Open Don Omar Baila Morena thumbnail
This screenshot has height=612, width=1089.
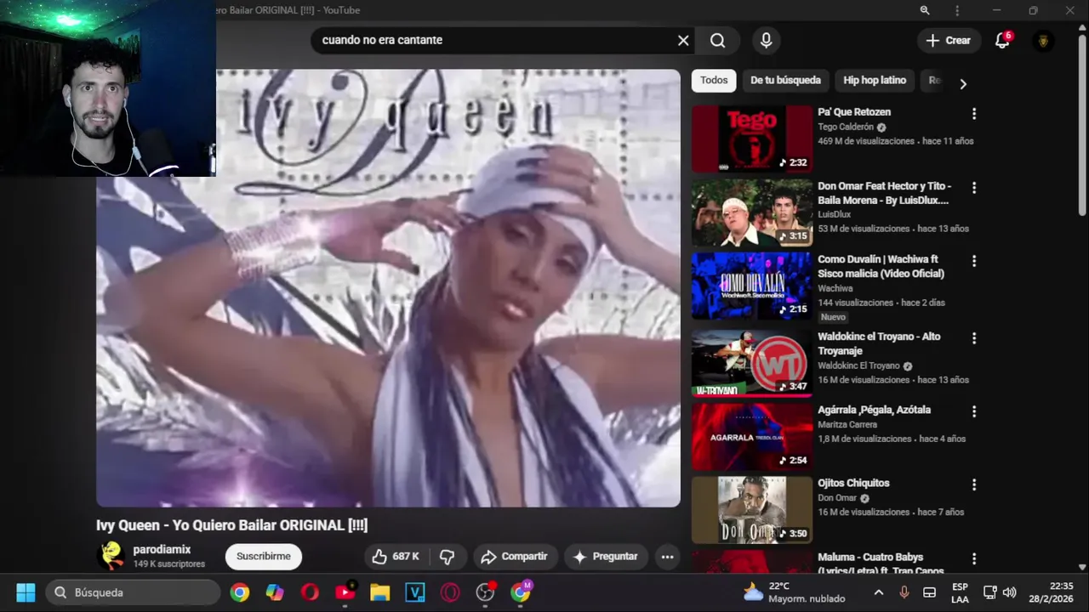752,212
